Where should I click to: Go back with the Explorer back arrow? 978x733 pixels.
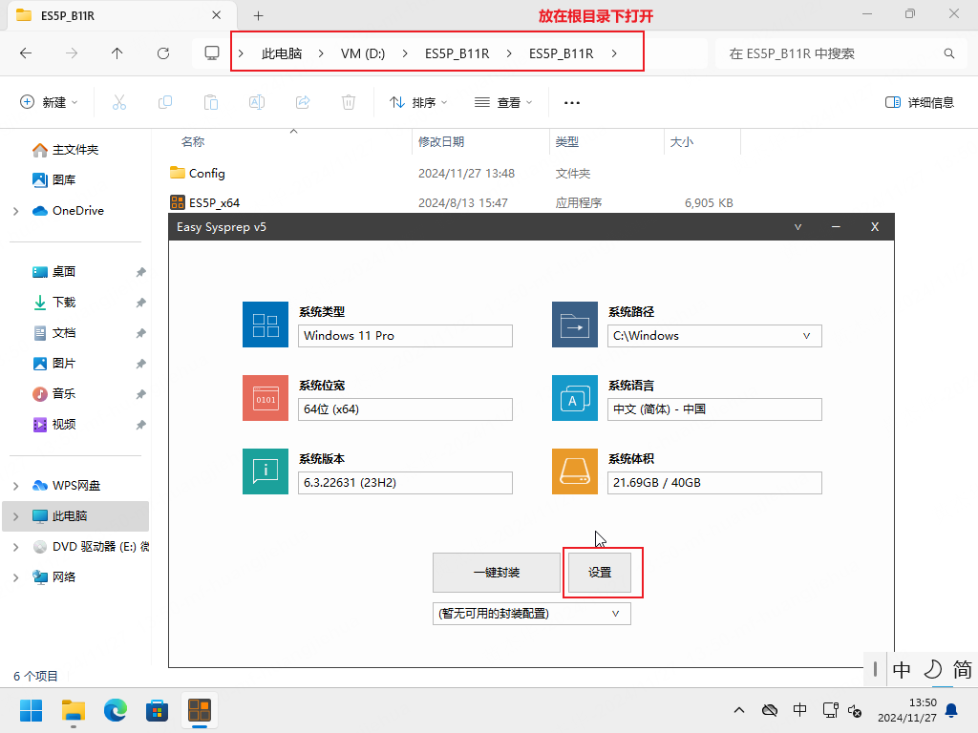(x=26, y=53)
